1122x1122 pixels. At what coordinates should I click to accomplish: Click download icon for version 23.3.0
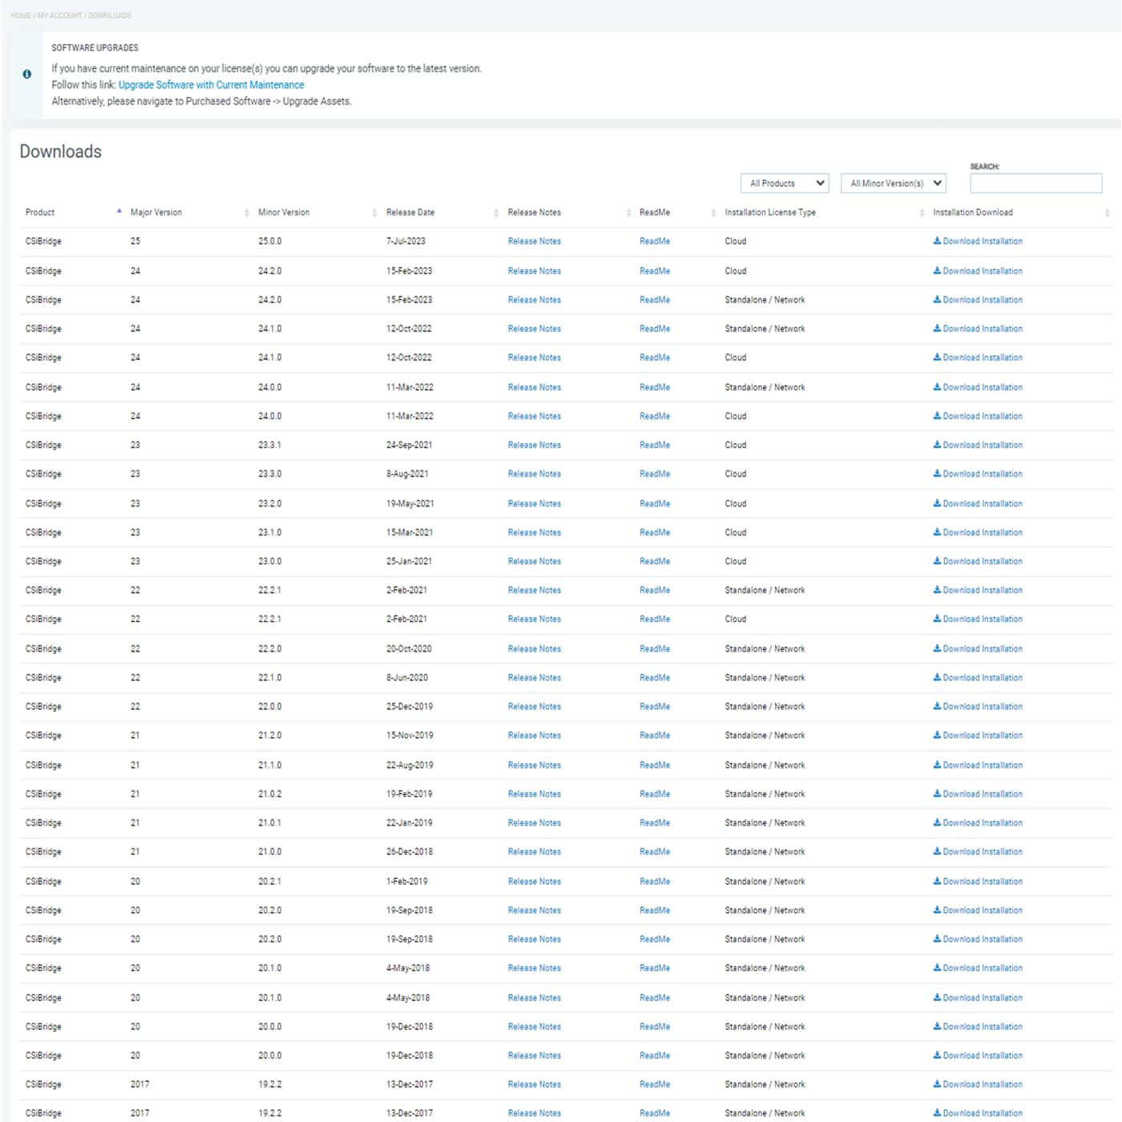point(937,473)
